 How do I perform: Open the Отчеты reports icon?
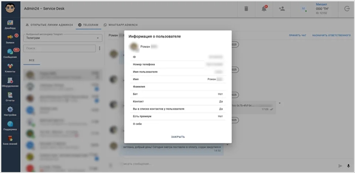pos(10,95)
